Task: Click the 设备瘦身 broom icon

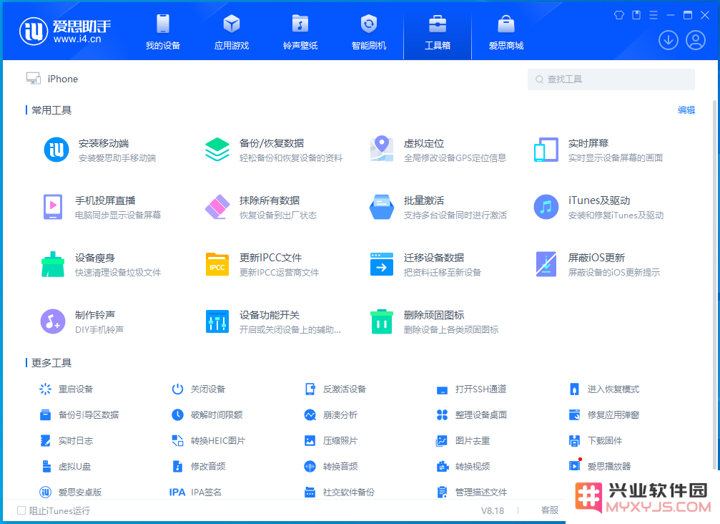Action: coord(53,264)
